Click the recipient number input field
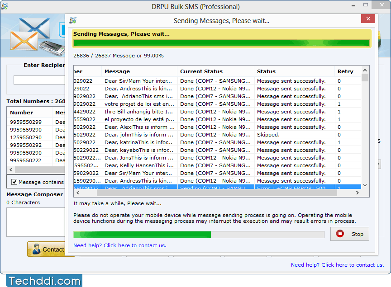Screen dimensions: 391x287 tap(39, 80)
